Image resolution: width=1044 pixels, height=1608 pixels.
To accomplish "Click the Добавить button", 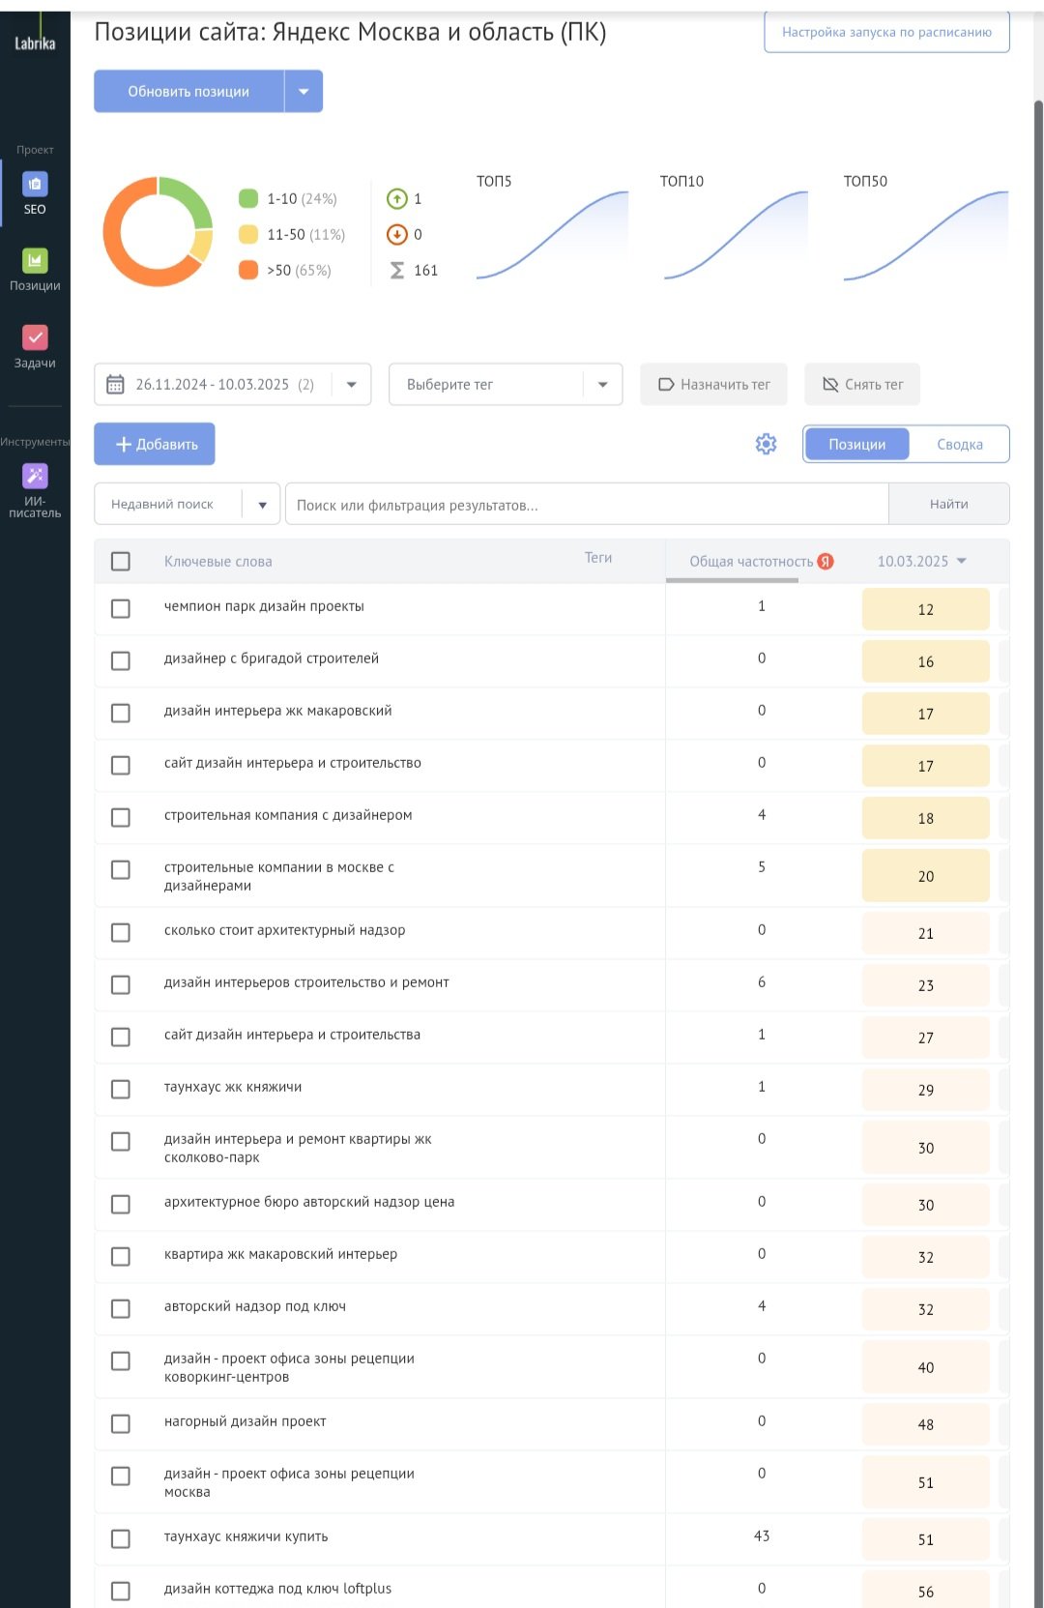I will click(x=155, y=444).
